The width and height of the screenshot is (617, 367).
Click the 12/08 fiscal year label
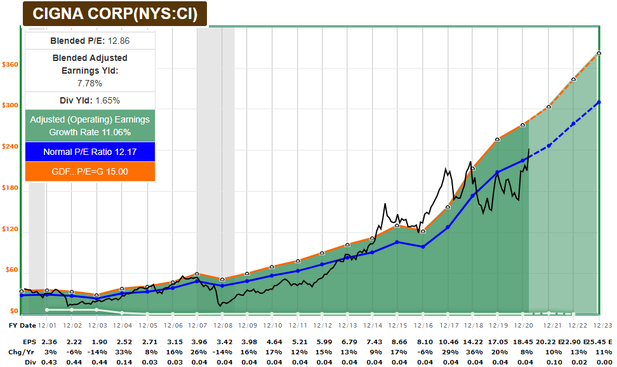pyautogui.click(x=223, y=325)
